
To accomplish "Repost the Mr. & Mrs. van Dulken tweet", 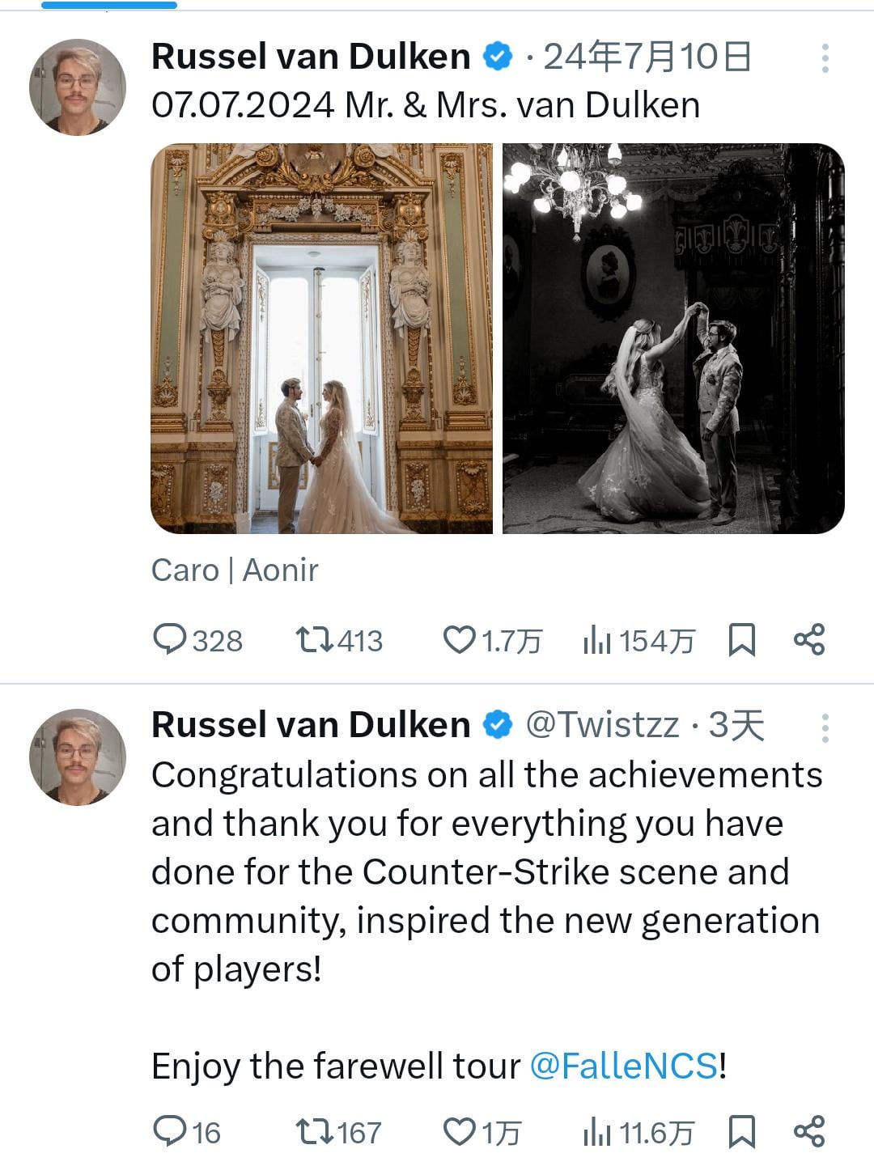I will click(315, 640).
